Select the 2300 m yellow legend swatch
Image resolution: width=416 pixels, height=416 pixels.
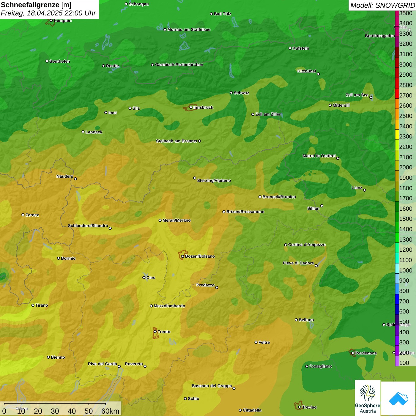[x=397, y=134]
